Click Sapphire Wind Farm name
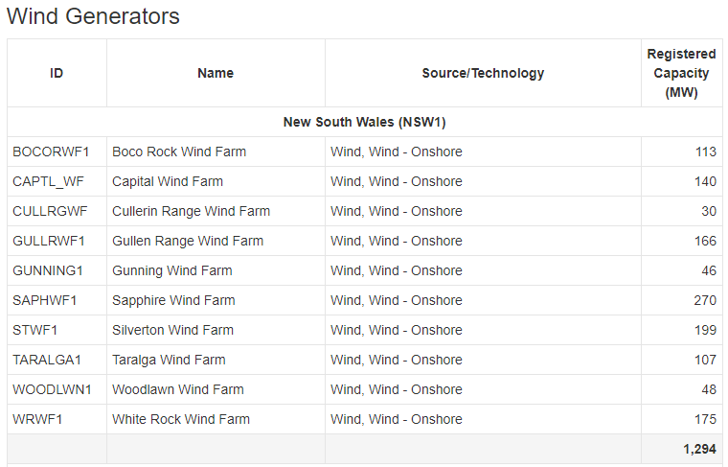The height and width of the screenshot is (467, 728). [x=173, y=300]
